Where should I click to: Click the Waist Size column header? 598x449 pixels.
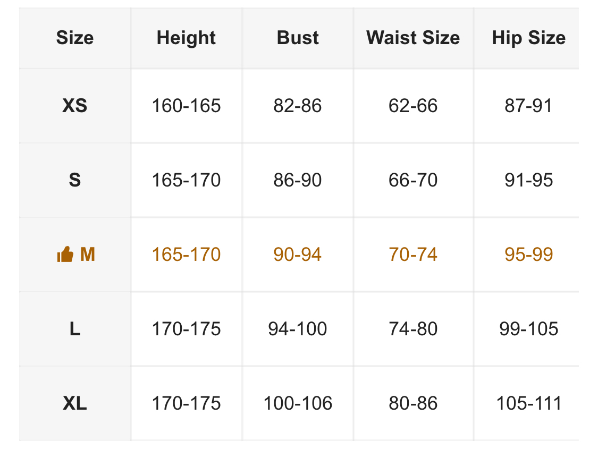click(413, 38)
